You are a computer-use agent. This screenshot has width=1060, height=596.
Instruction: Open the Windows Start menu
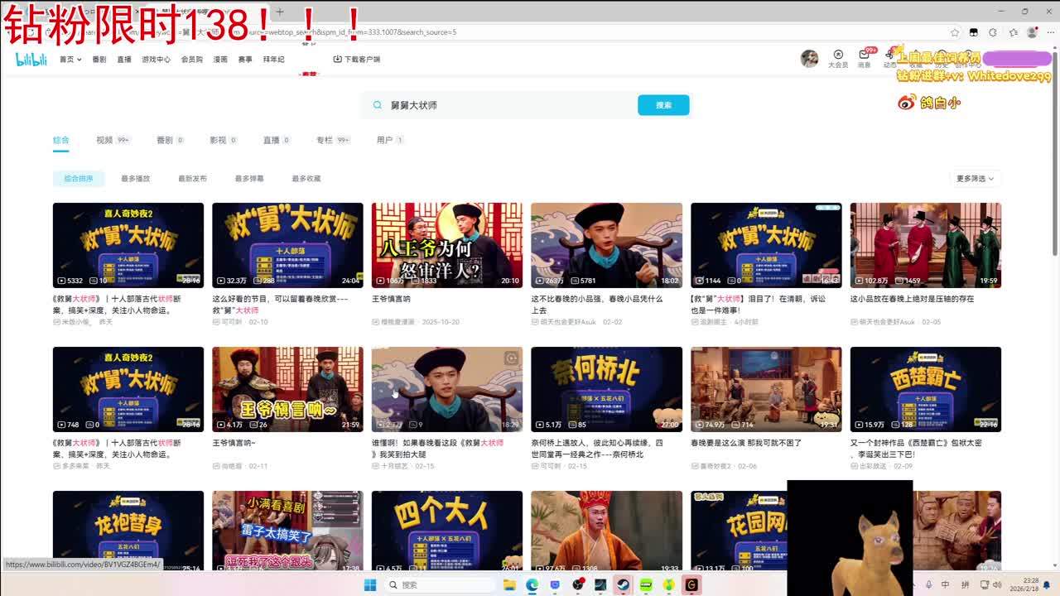click(x=369, y=585)
